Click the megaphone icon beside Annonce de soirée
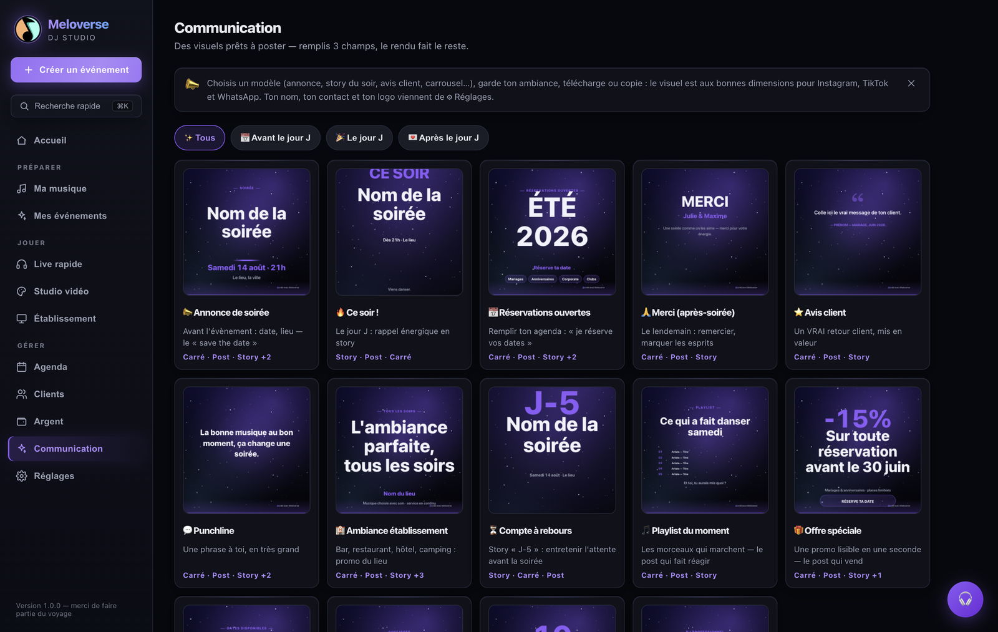The image size is (998, 632). (188, 312)
